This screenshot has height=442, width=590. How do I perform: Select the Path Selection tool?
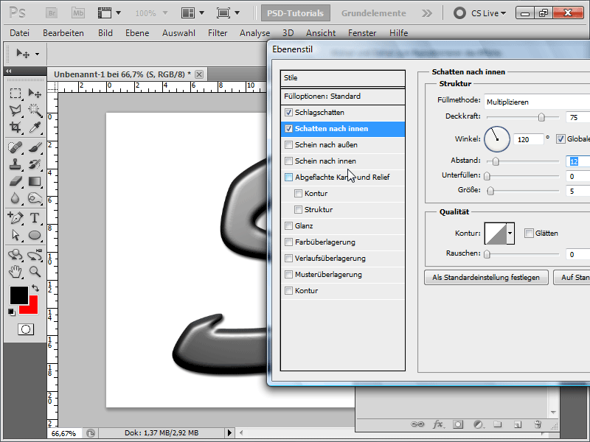tap(15, 235)
